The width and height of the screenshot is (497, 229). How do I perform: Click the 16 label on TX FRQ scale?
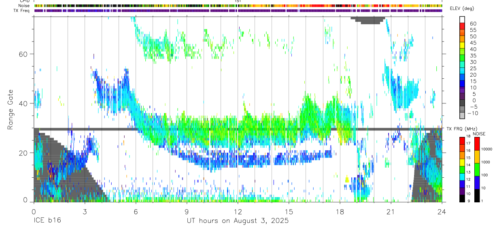point(469,151)
